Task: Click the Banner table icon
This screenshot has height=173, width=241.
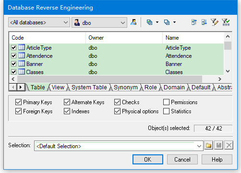Action: [x=22, y=64]
